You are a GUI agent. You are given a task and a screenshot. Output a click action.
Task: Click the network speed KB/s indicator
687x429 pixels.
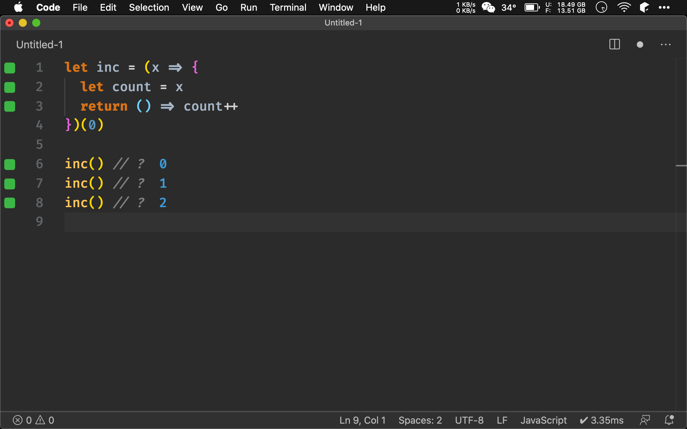[x=466, y=7]
